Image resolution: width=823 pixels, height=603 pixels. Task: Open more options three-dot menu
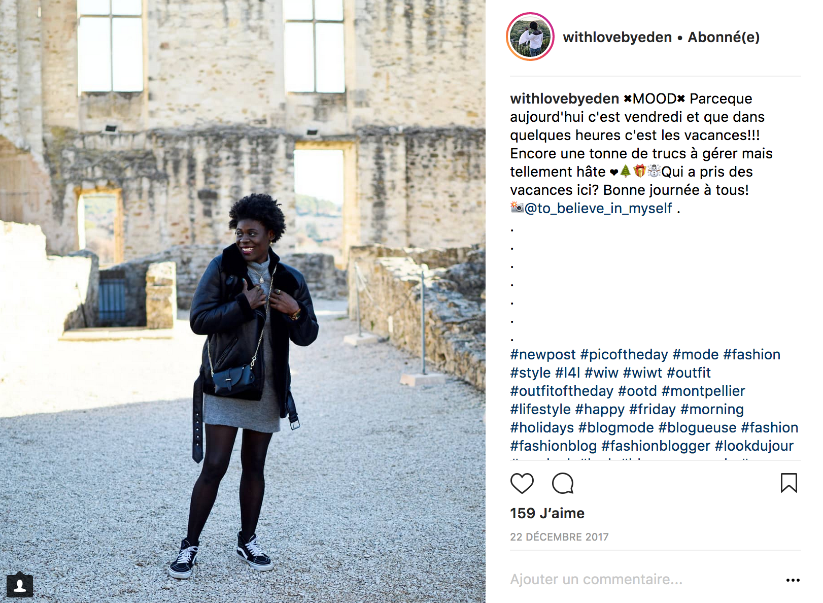(x=793, y=580)
